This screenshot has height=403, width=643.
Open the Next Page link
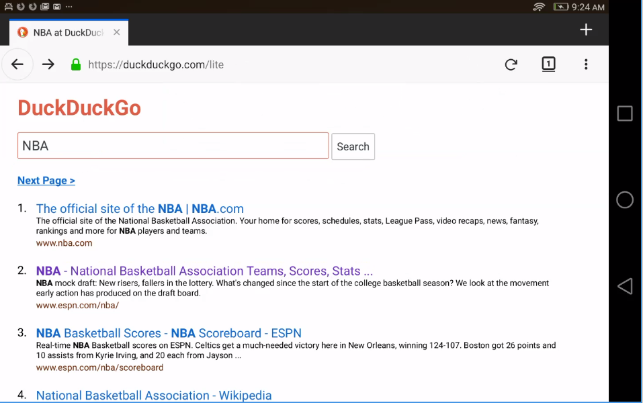click(46, 180)
